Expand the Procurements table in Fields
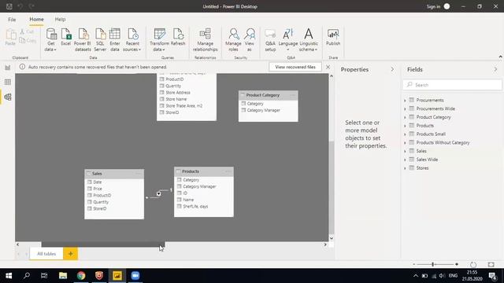 (x=405, y=101)
